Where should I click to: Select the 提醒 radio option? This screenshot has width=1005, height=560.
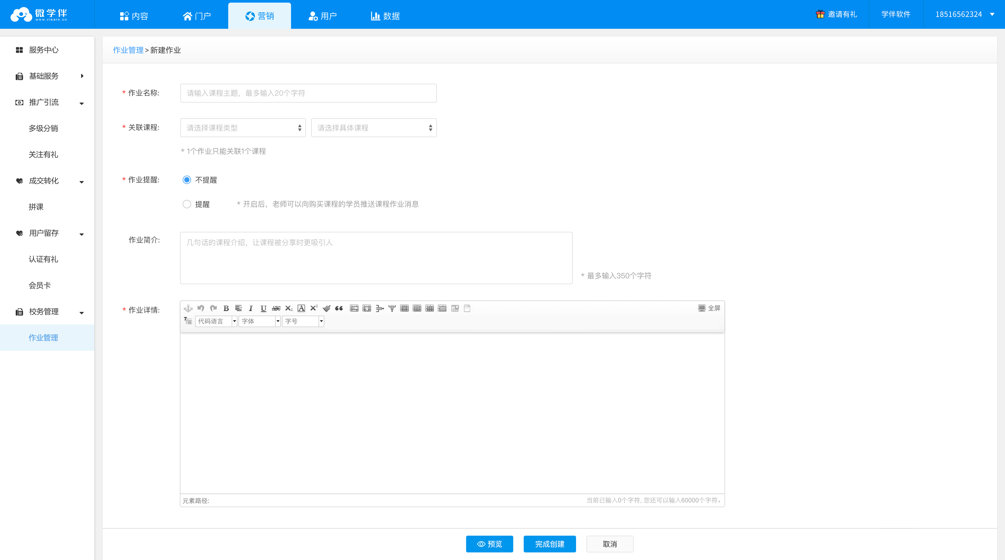pyautogui.click(x=187, y=204)
